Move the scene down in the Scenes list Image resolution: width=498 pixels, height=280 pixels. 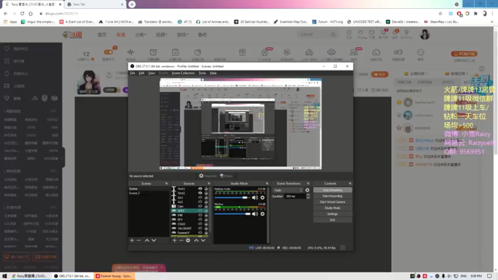[x=154, y=240]
